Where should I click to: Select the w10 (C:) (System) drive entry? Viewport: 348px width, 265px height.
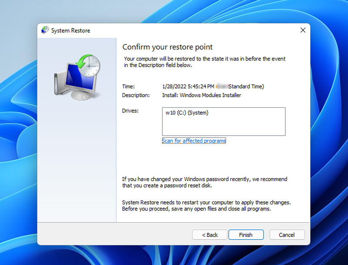[187, 113]
